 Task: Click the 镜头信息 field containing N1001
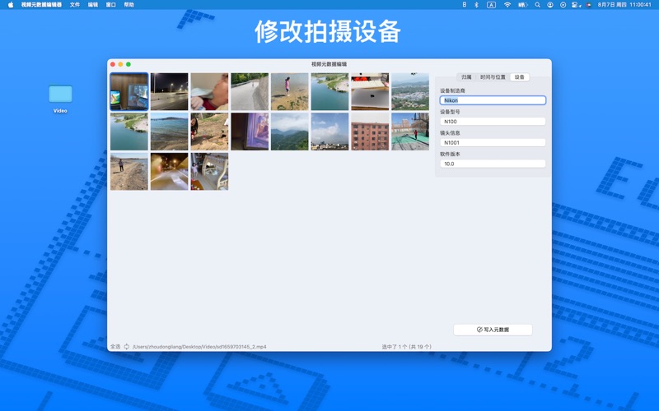coord(493,142)
